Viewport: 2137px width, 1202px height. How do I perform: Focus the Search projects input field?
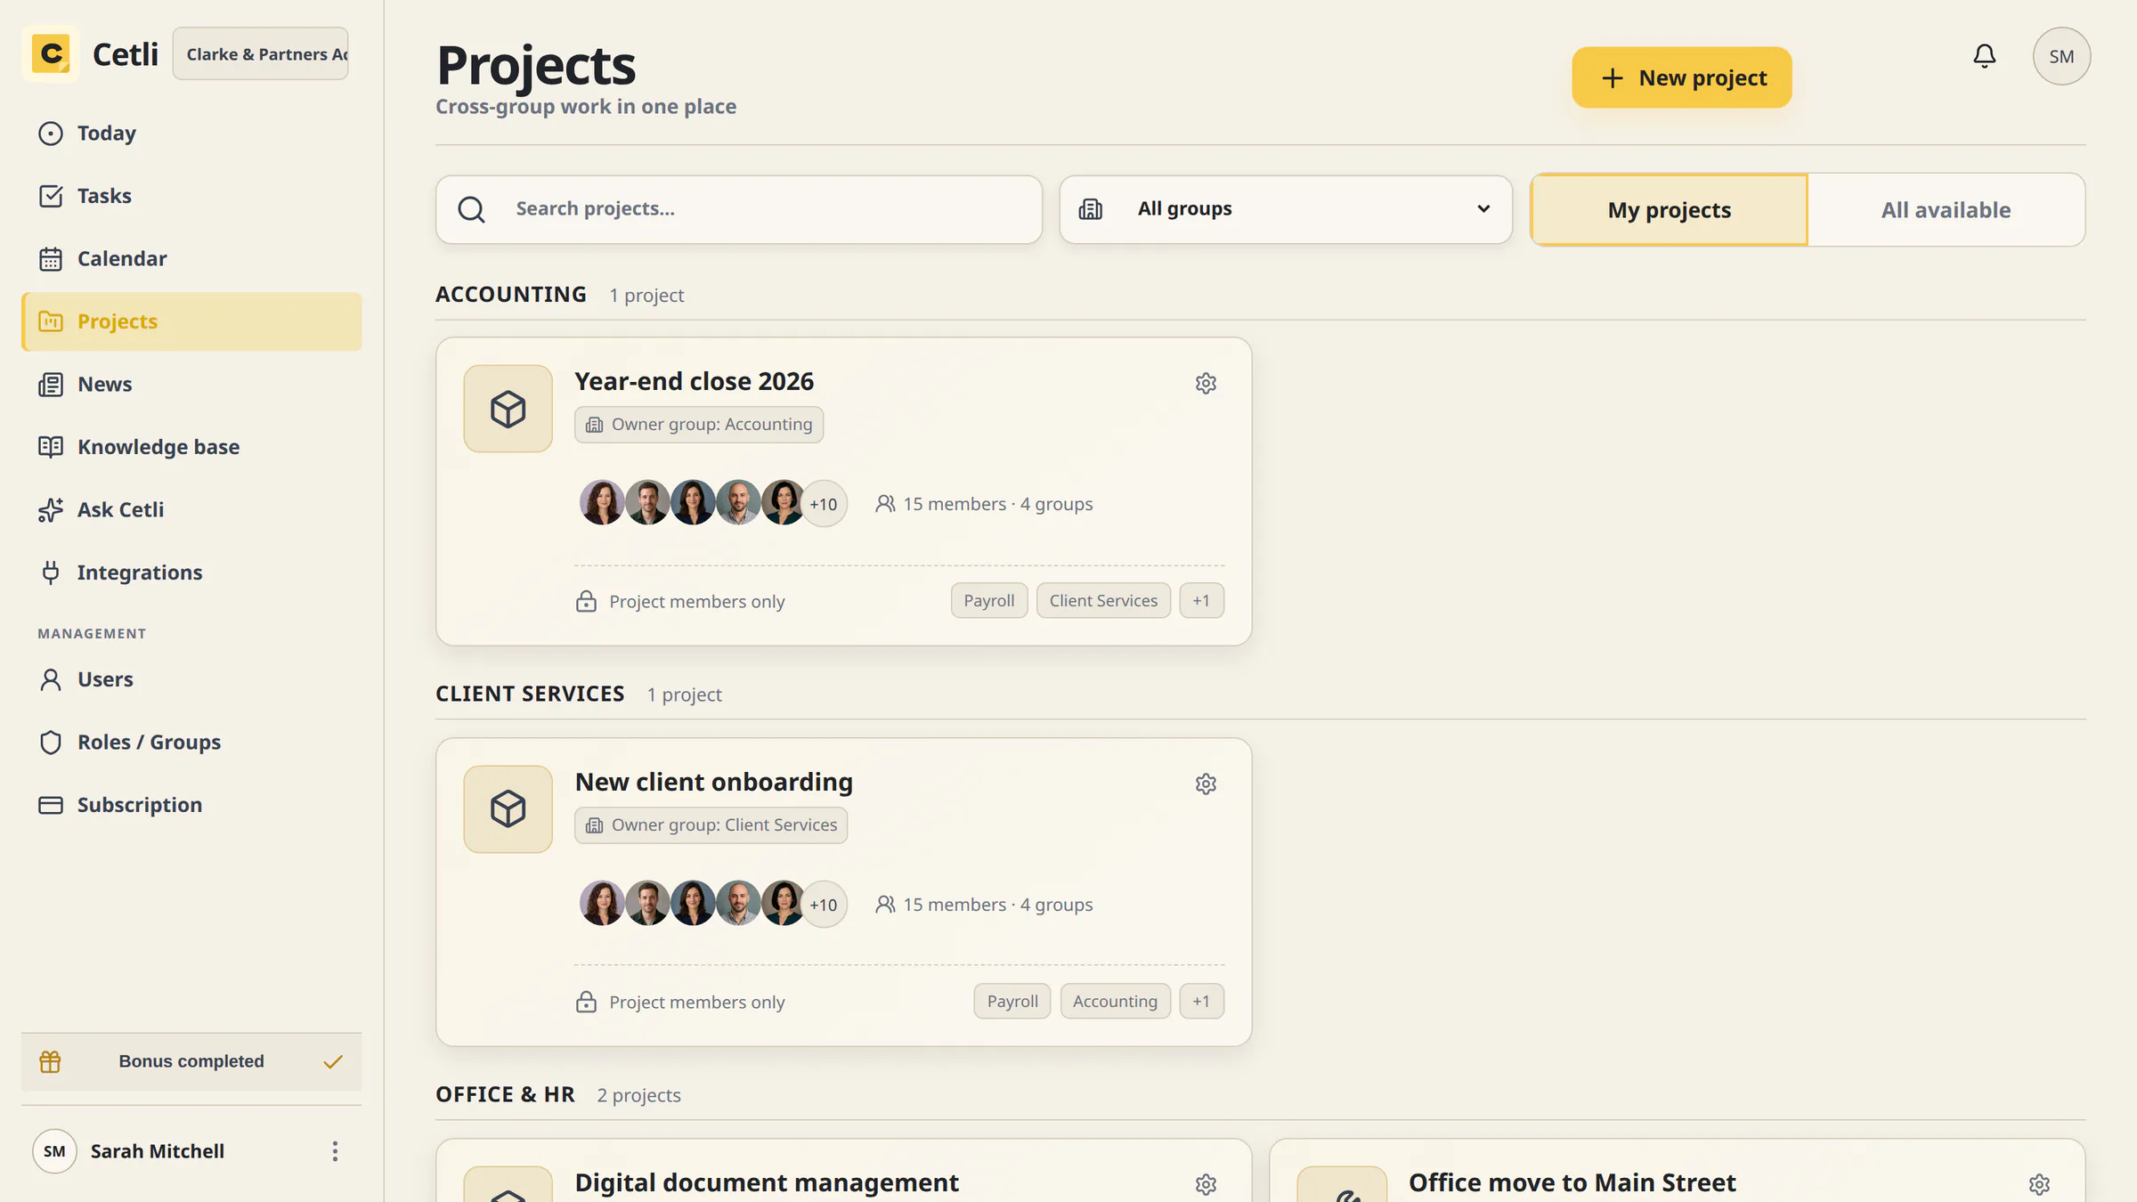739,209
